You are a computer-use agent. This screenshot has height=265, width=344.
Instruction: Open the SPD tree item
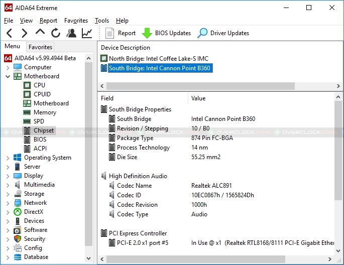pos(39,121)
